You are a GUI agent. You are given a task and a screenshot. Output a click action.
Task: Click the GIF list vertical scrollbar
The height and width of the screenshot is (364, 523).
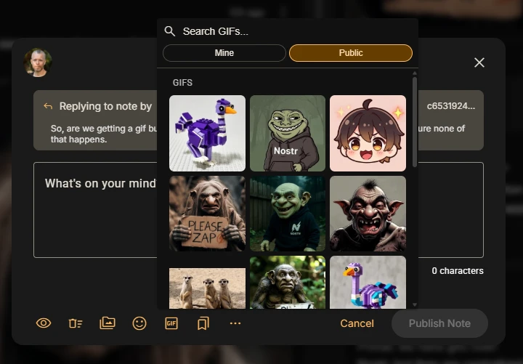[x=415, y=124]
